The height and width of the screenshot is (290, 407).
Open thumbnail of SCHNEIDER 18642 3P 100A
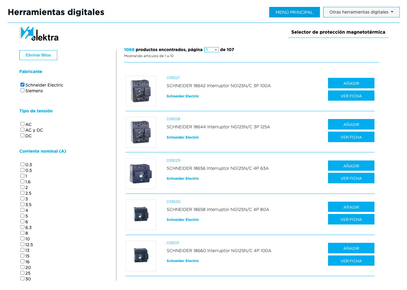(141, 91)
